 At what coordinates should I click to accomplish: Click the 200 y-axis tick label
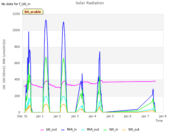[17, 96]
